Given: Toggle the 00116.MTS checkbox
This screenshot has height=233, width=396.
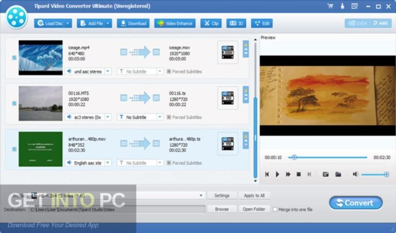Looking at the screenshot, I should click(14, 103).
